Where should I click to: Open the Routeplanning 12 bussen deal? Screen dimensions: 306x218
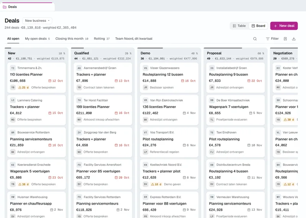coord(163,74)
